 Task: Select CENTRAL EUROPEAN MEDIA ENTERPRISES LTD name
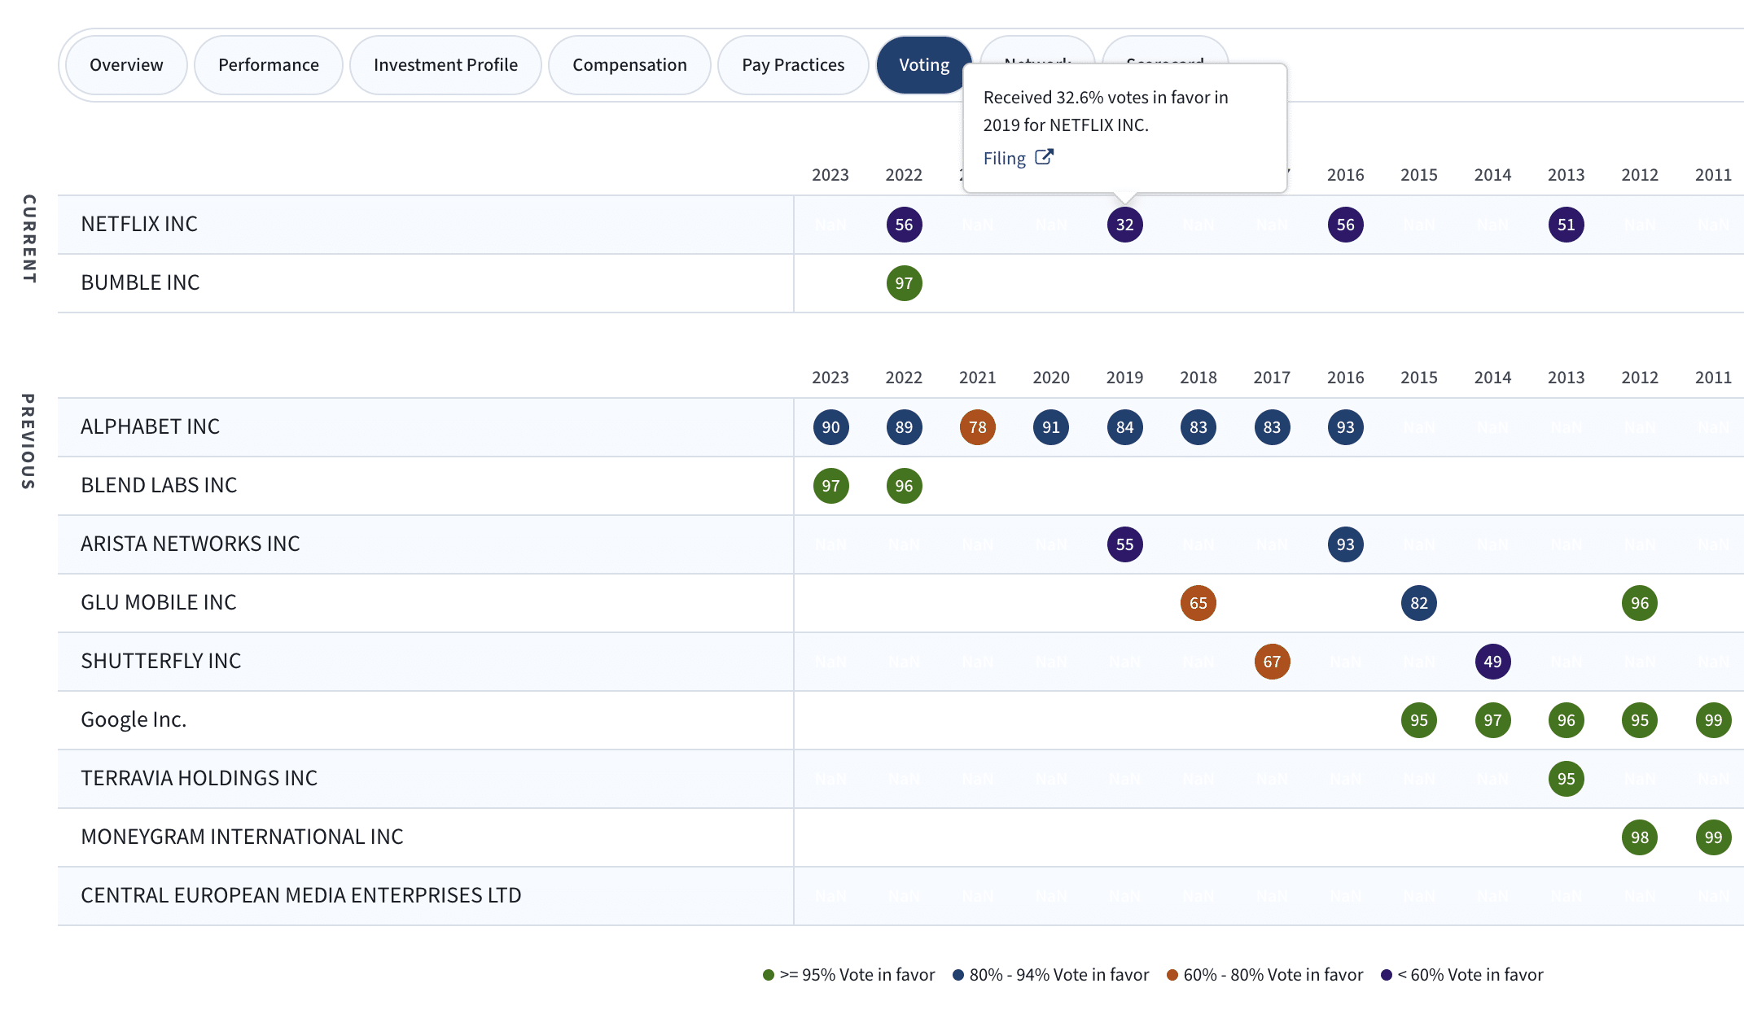[x=300, y=896]
